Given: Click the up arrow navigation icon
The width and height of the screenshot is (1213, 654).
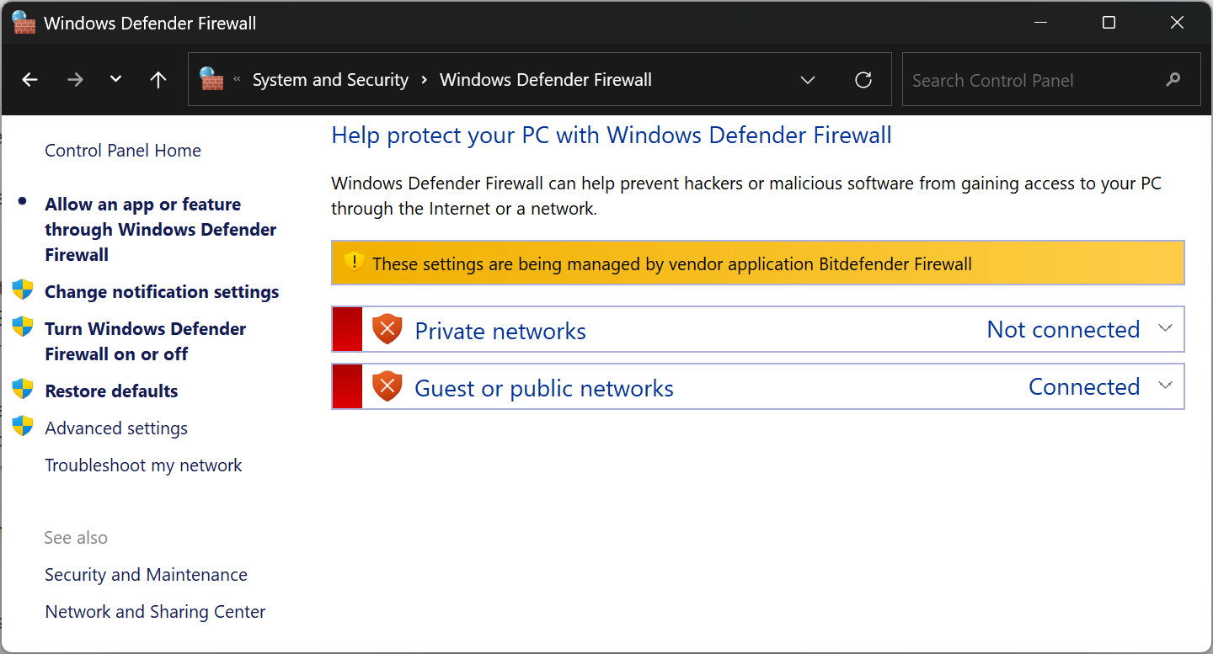Looking at the screenshot, I should point(158,79).
